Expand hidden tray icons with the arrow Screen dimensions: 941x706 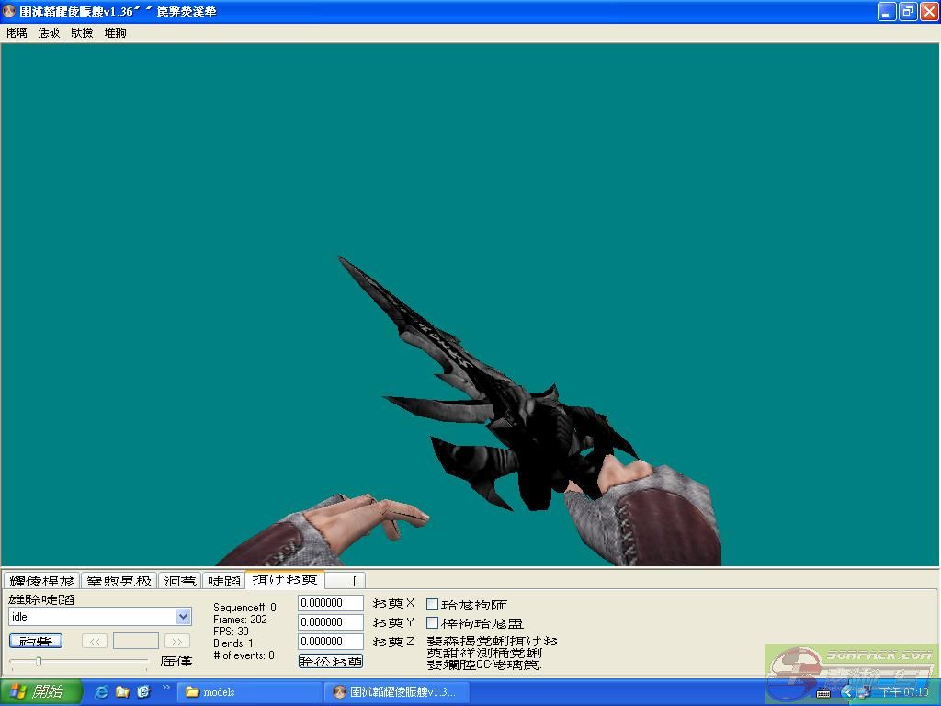coord(848,692)
